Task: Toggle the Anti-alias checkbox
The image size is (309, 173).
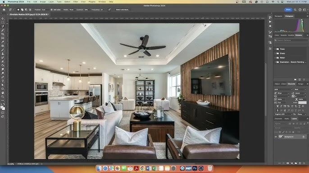Action: [x=52, y=9]
